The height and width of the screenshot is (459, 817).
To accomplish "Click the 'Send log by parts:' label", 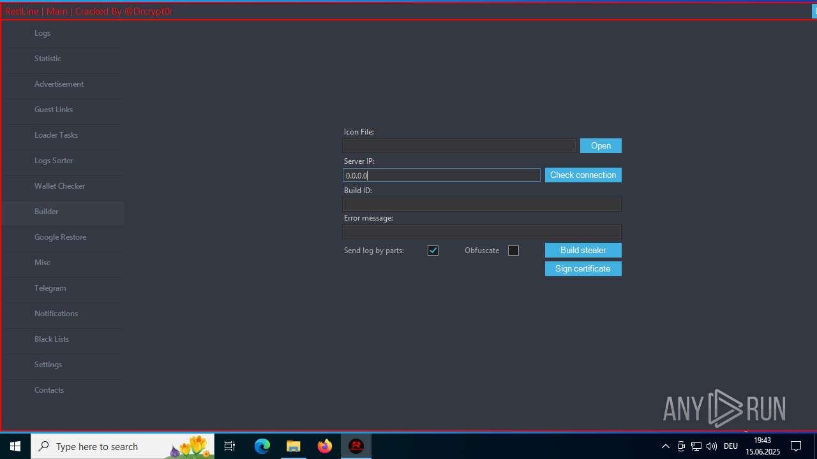I will click(x=374, y=251).
